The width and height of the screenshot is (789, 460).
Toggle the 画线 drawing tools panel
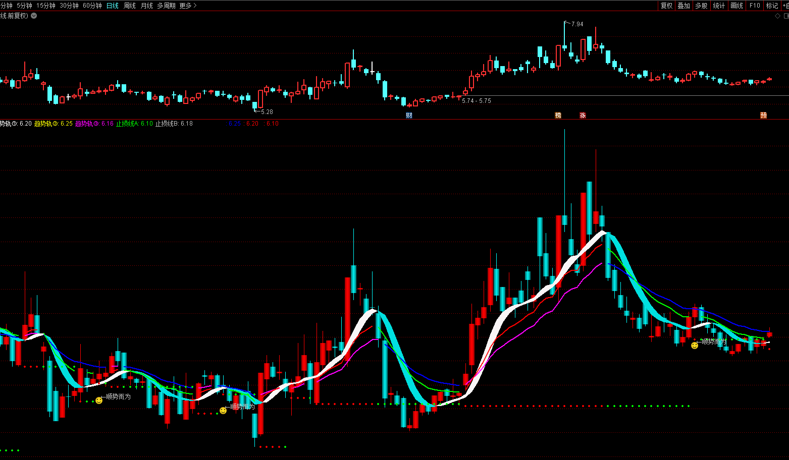click(737, 6)
